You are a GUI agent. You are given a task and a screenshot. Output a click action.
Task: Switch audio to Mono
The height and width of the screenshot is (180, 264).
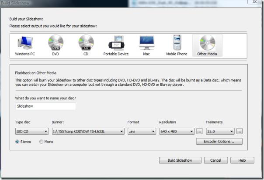tap(42, 142)
